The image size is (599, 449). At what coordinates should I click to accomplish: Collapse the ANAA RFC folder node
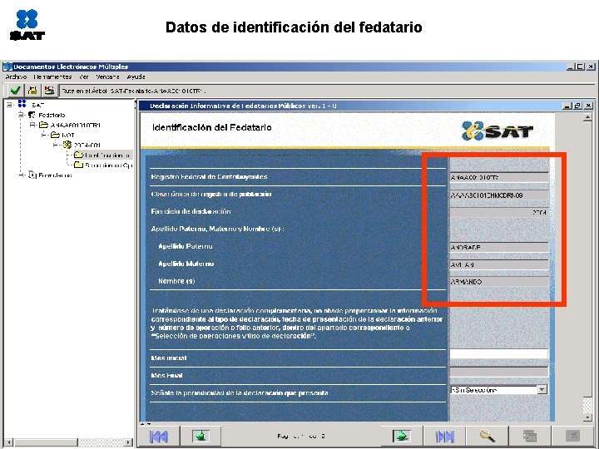click(32, 125)
